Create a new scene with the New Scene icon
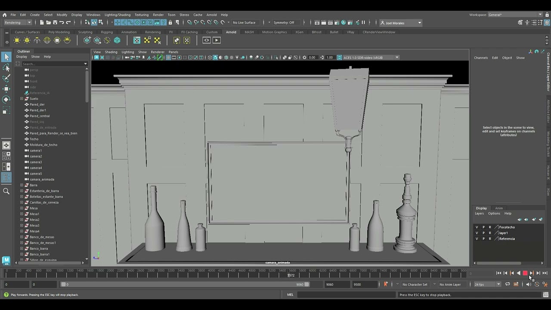Screen dimensions: 551x310 click(42, 22)
